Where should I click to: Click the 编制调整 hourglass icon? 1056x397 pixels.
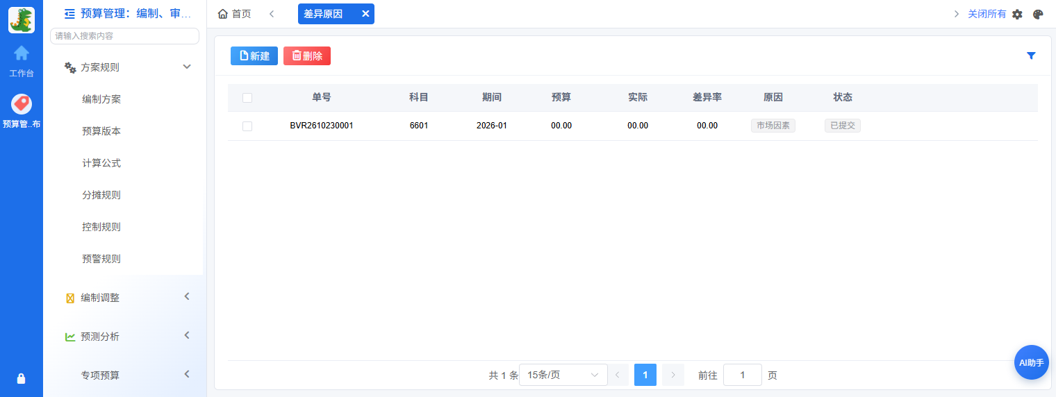click(69, 298)
